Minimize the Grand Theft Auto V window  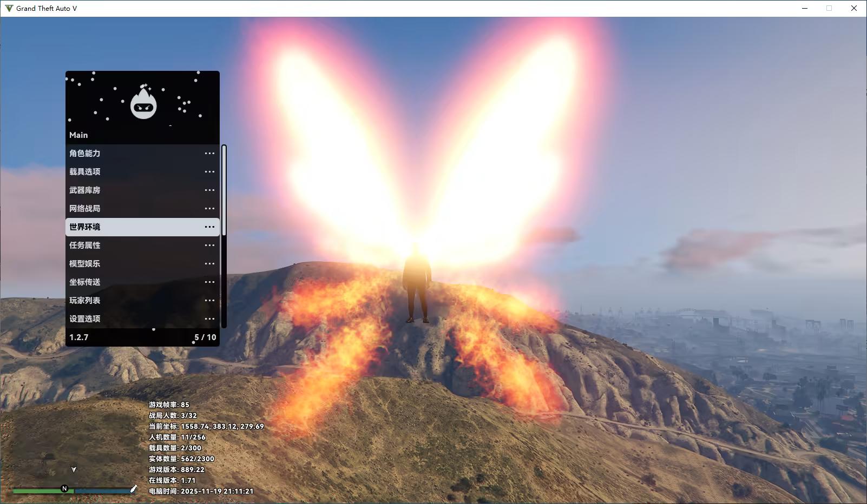coord(805,8)
